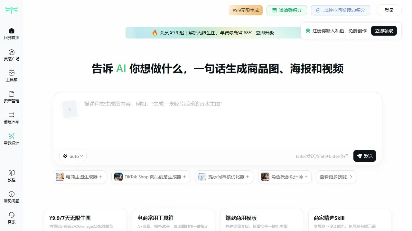Image resolution: width=412 pixels, height=231 pixels.
Task: Click the dragonfly logo icon
Action: coord(12,10)
